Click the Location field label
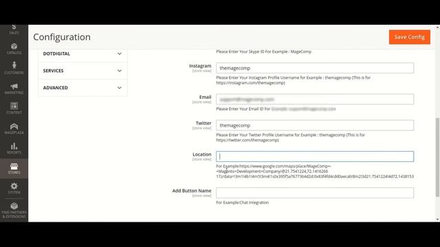This screenshot has height=247, width=440. pyautogui.click(x=201, y=154)
